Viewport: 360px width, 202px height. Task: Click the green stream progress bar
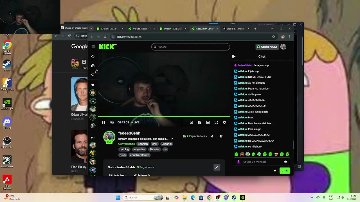pyautogui.click(x=164, y=116)
